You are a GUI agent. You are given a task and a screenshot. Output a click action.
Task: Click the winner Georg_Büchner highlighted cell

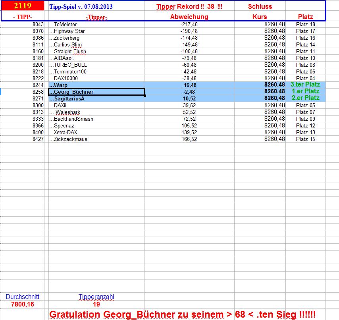click(x=71, y=92)
